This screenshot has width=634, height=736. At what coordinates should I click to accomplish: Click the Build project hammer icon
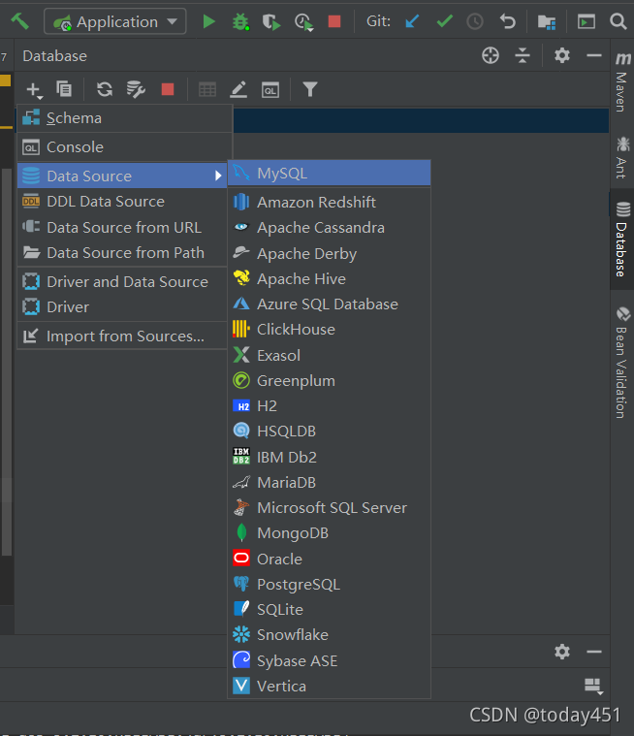click(19, 21)
